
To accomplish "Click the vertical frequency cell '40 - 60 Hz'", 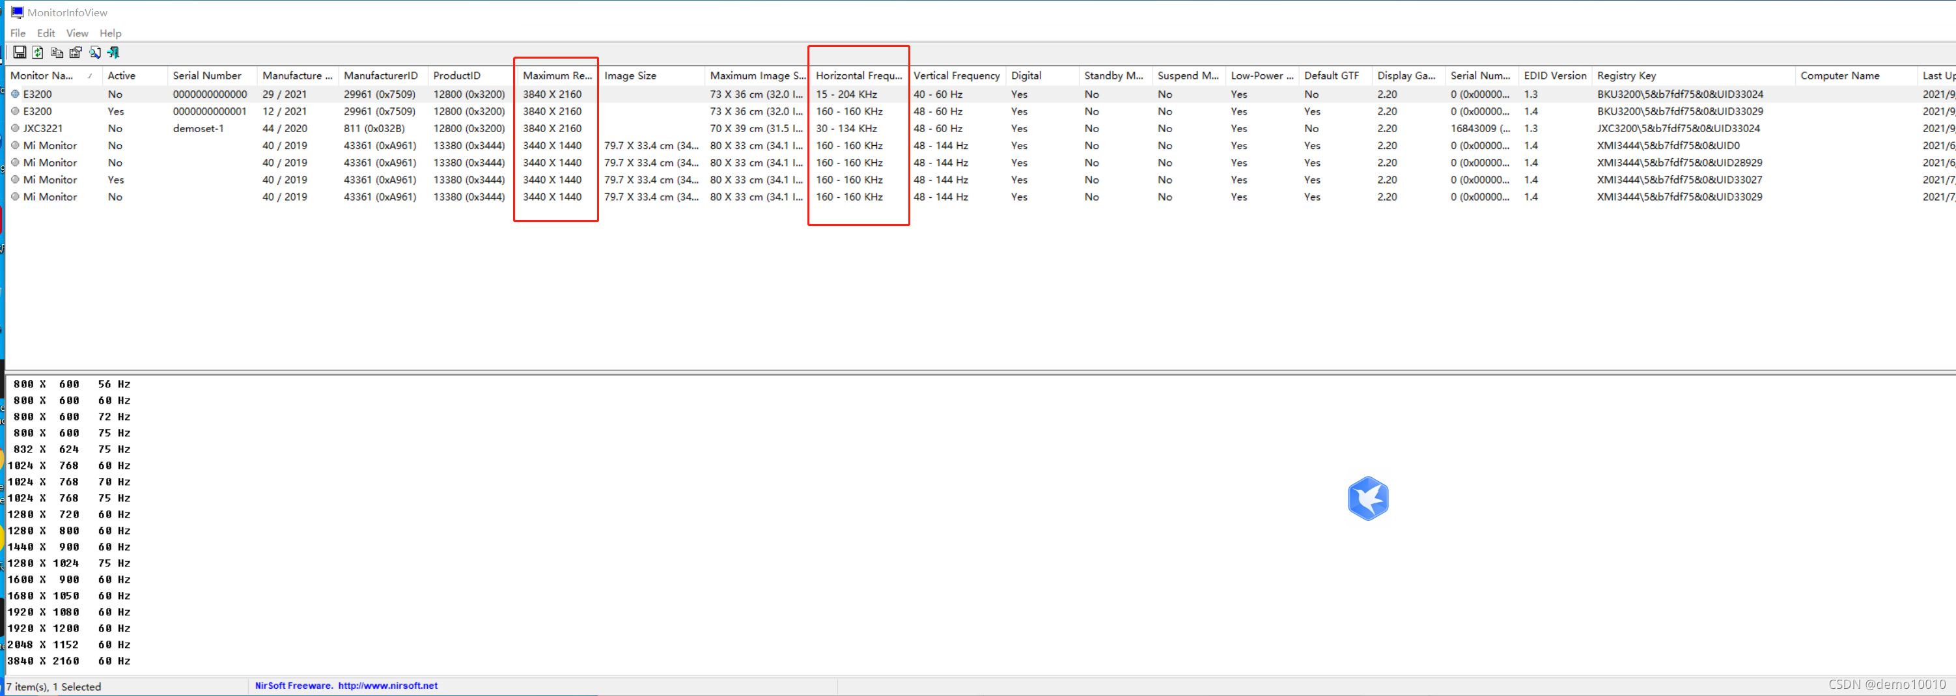I will 938,94.
